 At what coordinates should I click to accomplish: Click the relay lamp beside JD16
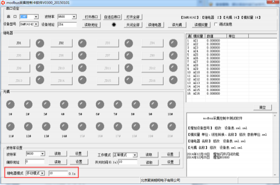tap(173, 80)
